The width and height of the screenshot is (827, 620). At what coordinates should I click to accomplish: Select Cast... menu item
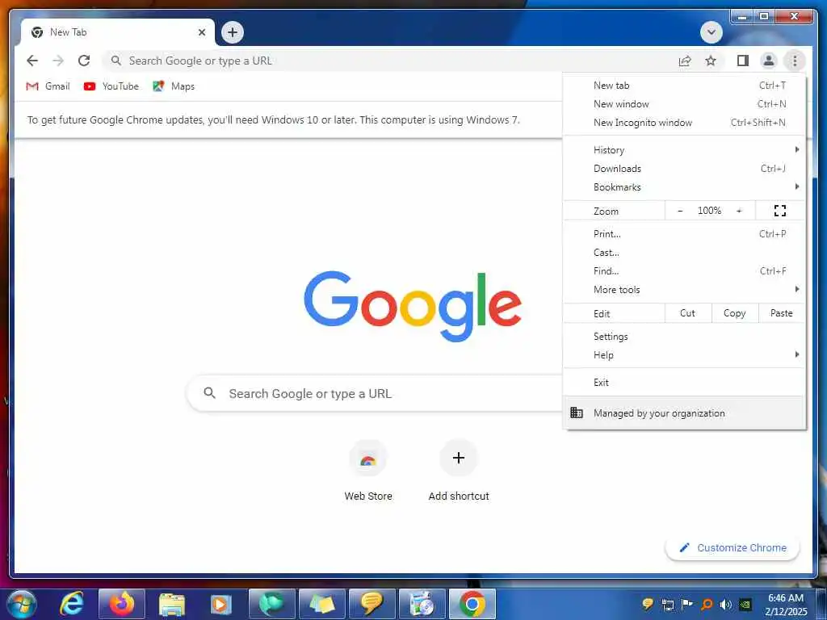pyautogui.click(x=684, y=252)
